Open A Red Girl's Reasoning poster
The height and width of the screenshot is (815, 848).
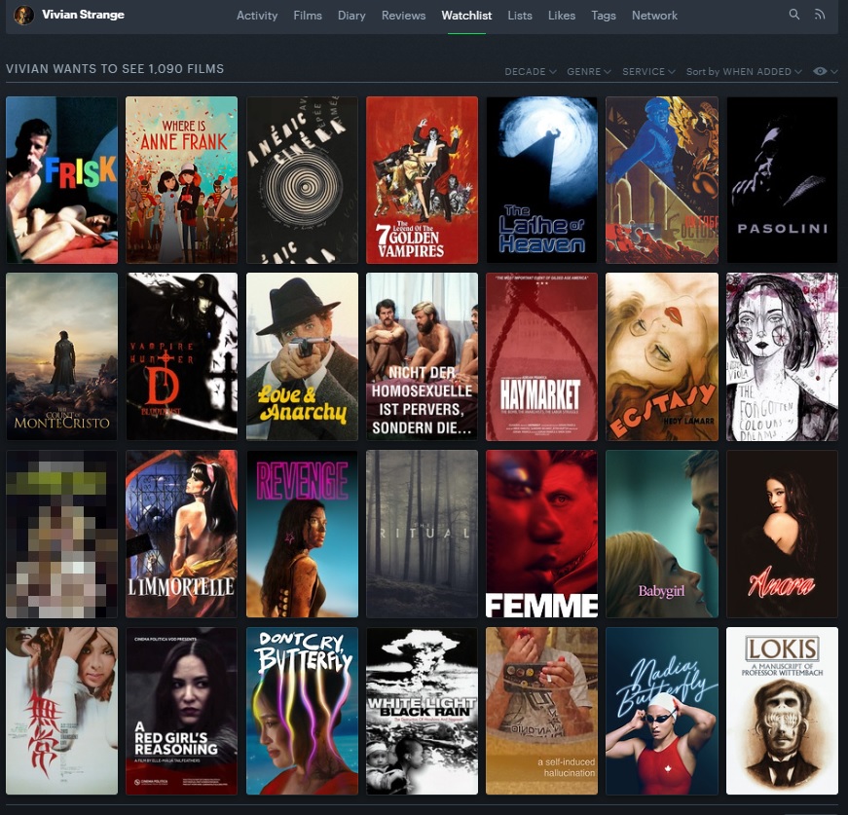(x=182, y=711)
